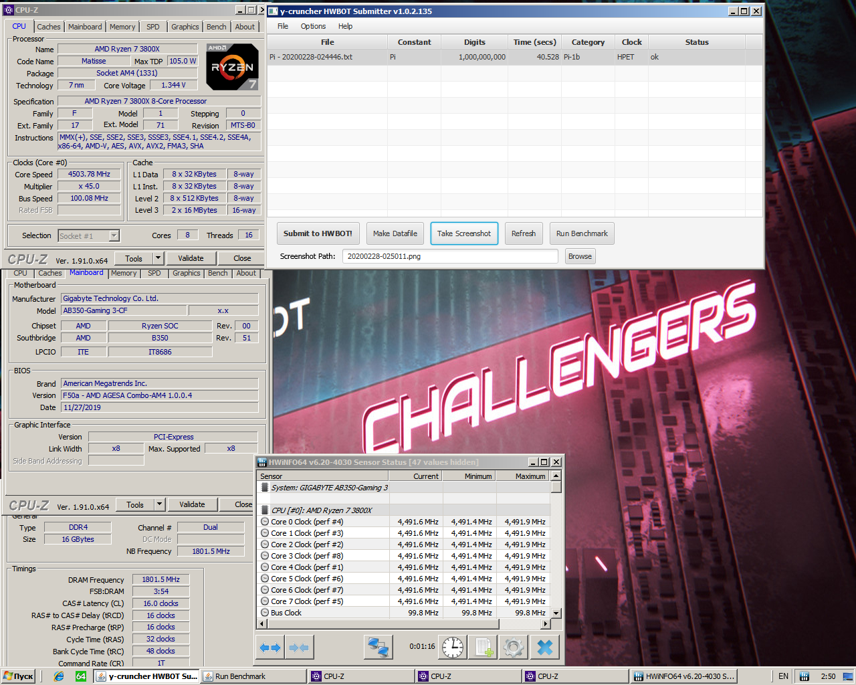Click clock icon beside Core 3 Clock
Screen dimensions: 856x685
click(265, 556)
